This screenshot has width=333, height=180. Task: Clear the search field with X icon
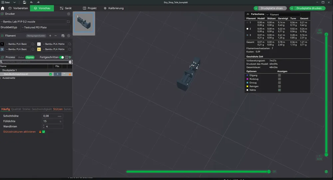(70, 62)
